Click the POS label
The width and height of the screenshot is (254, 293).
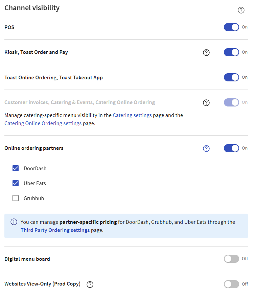9,27
